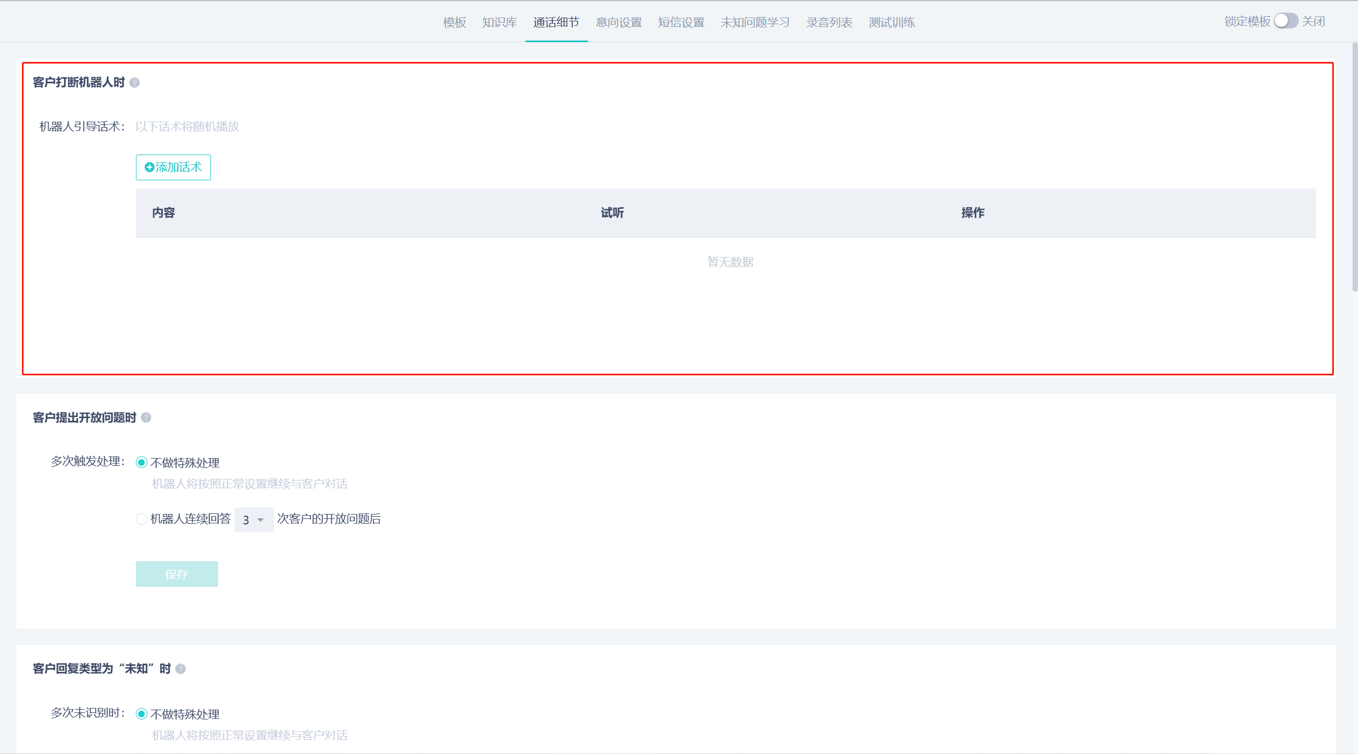Click help icon beside 客户回复类型为未知时
The height and width of the screenshot is (754, 1358).
180,669
